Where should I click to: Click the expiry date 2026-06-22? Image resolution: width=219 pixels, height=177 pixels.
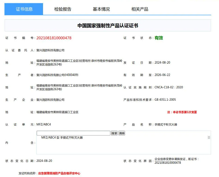[162, 75]
